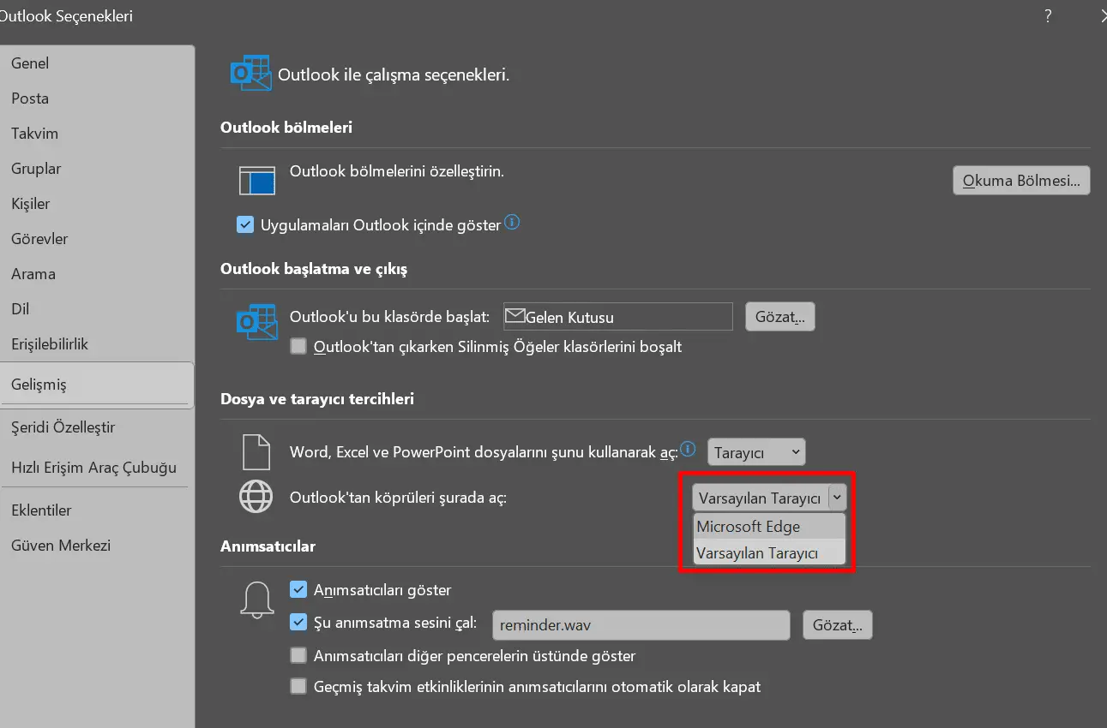The width and height of the screenshot is (1107, 728).
Task: Click info icon beside Word, Excel ve PowerPoint option
Action: (x=688, y=447)
